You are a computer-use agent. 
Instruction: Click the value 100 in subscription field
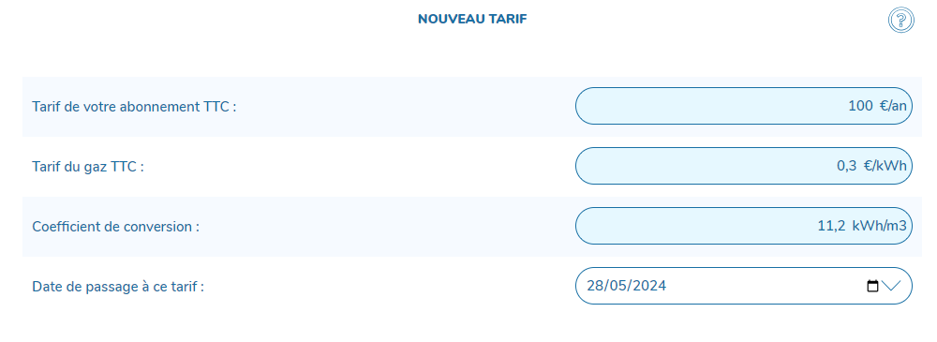(x=860, y=106)
